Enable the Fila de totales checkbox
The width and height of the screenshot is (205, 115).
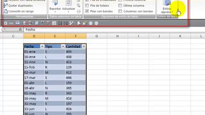[x=87, y=5]
